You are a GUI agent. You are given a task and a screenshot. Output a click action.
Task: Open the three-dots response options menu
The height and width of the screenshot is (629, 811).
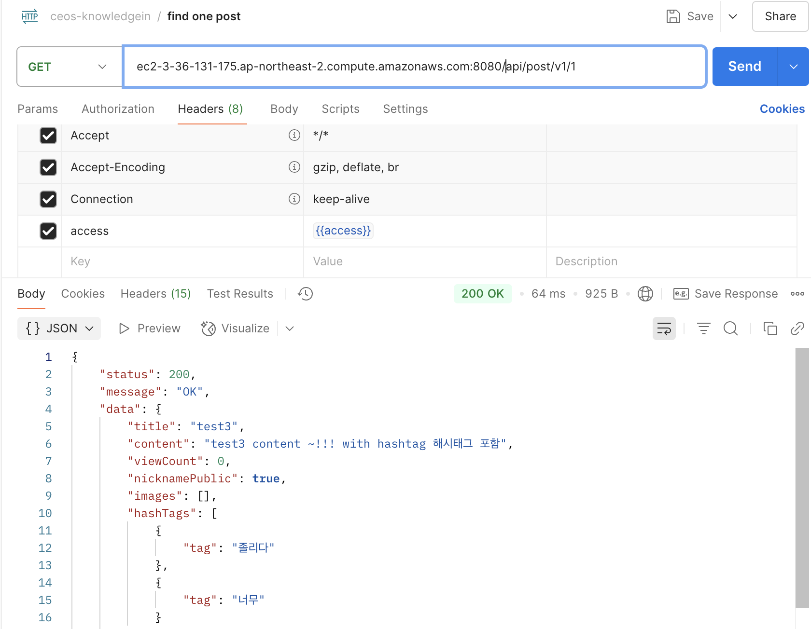click(x=797, y=294)
